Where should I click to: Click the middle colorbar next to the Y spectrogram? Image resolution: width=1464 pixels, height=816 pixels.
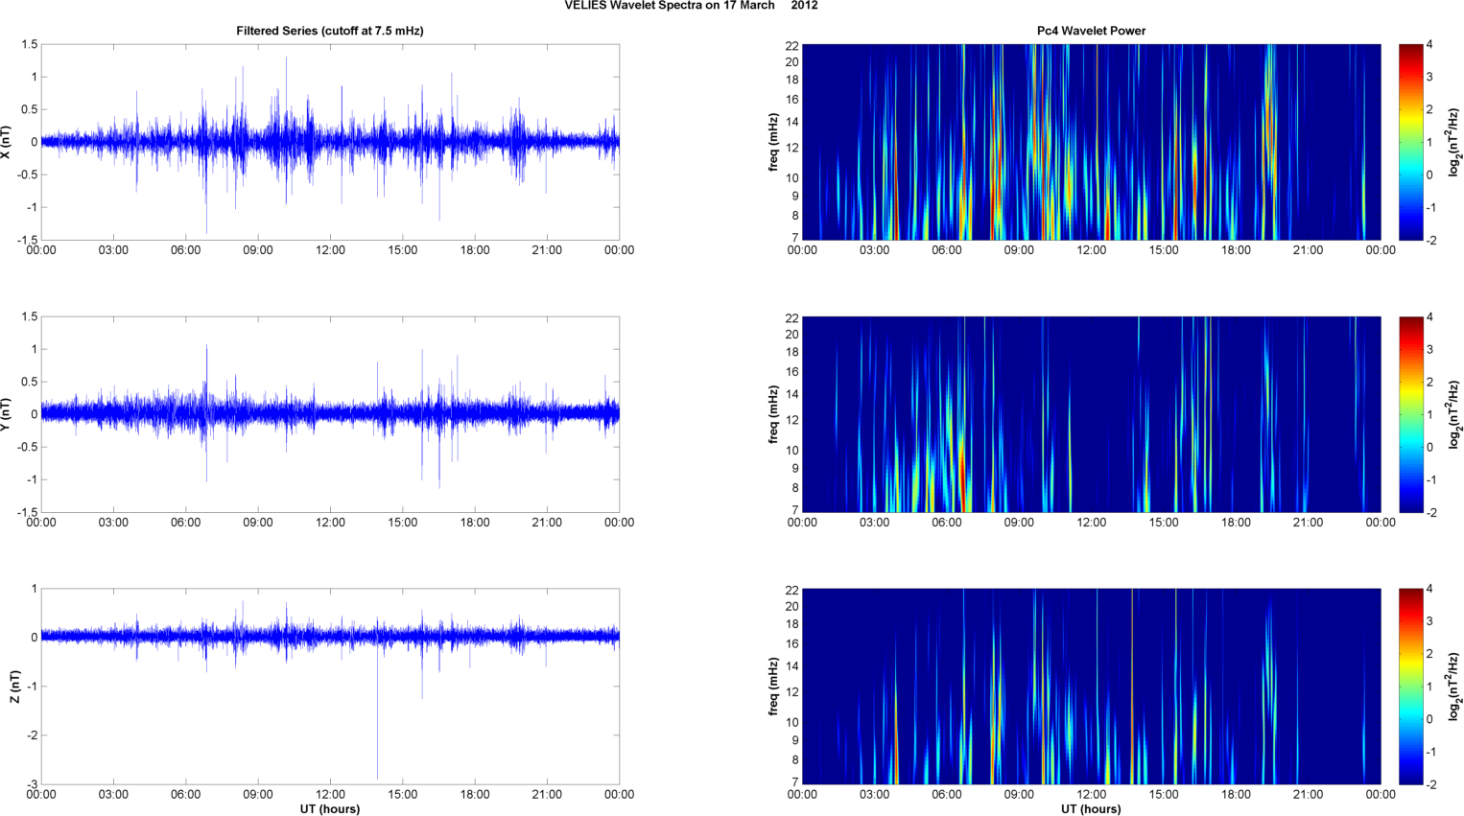pos(1410,414)
